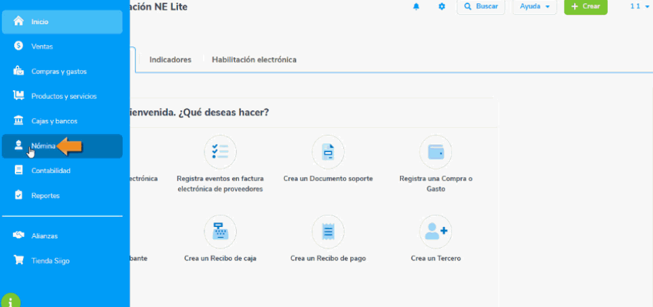
Task: Open Cajas y bancos bank icon
Action: (x=19, y=121)
